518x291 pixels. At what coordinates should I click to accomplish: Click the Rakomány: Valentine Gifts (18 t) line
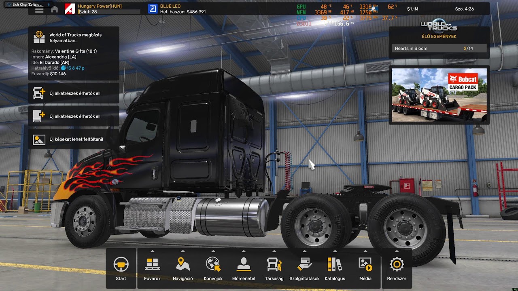[x=64, y=51]
